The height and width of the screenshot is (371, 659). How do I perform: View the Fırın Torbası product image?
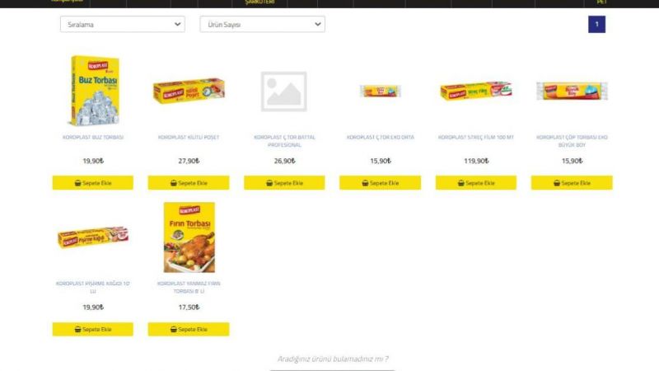189,237
